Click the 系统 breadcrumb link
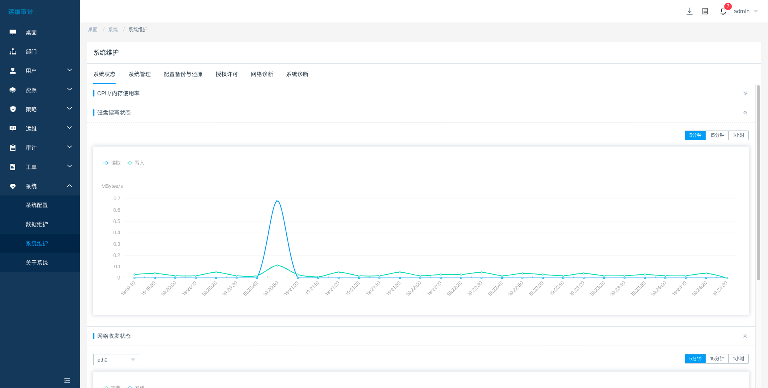This screenshot has width=768, height=388. 113,30
